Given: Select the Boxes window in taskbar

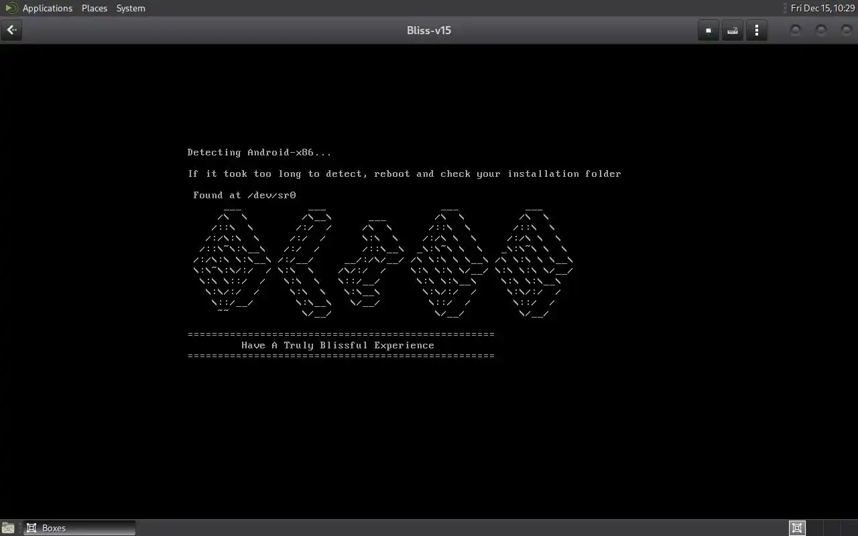Looking at the screenshot, I should (x=79, y=528).
